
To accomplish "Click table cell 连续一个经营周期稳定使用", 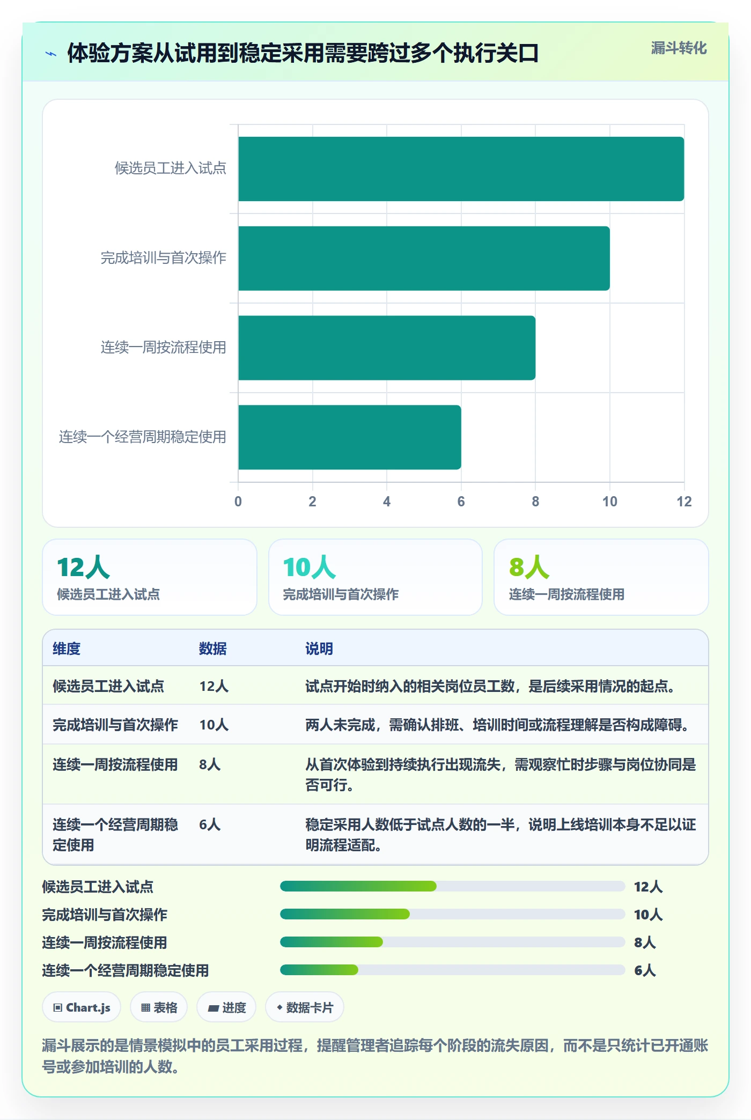I will (x=115, y=835).
